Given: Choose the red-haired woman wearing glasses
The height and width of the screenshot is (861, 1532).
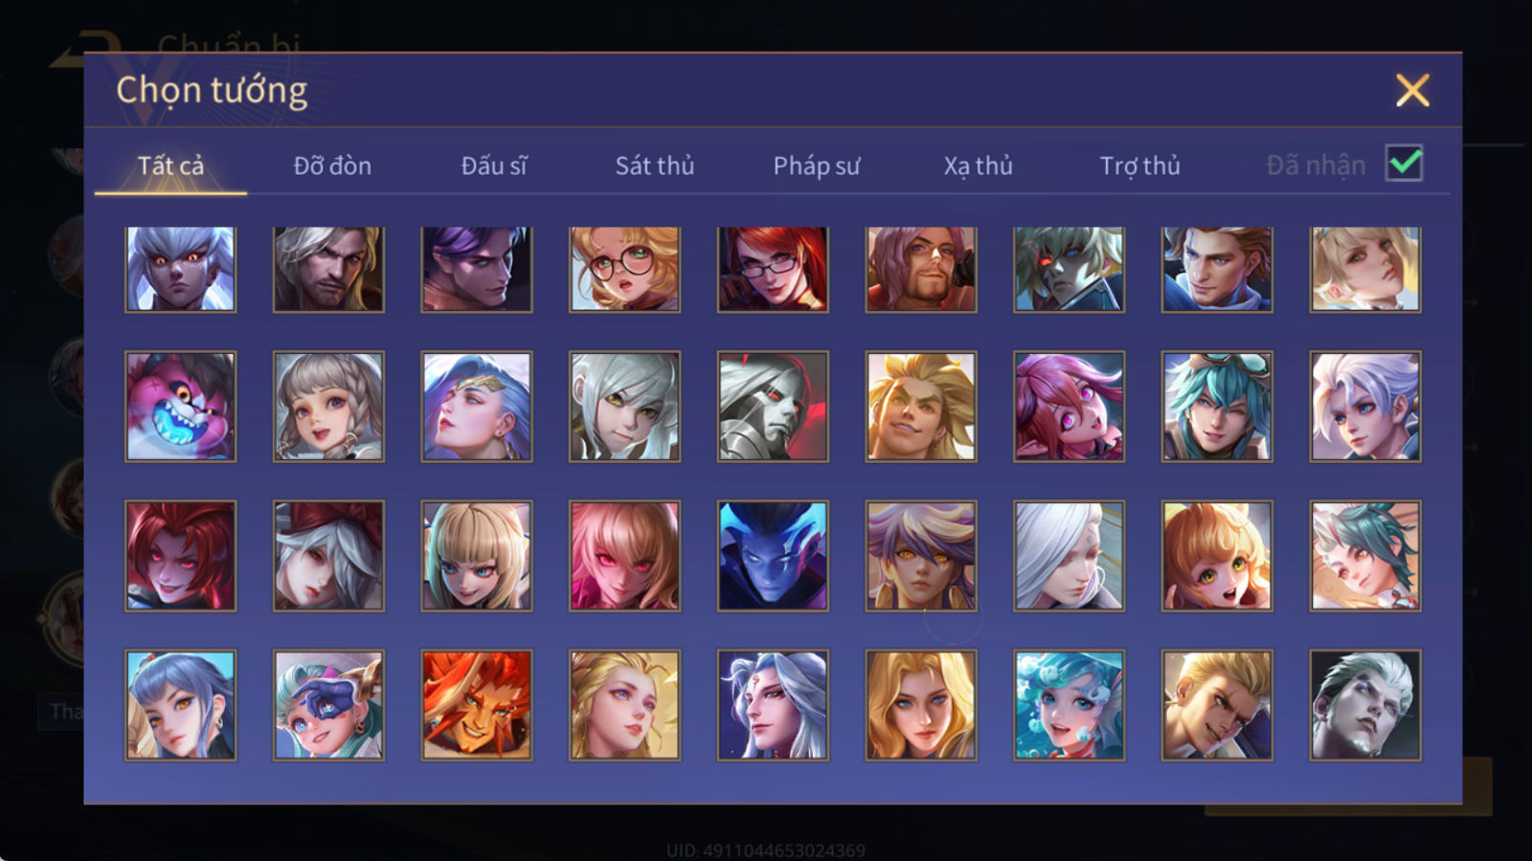Looking at the screenshot, I should (x=773, y=269).
